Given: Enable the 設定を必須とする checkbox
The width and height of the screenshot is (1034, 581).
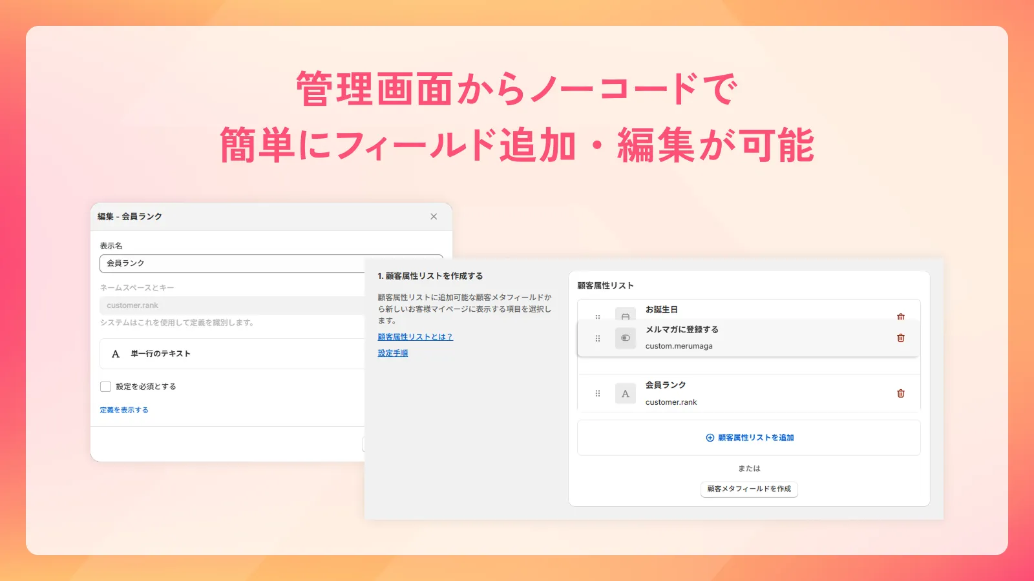Looking at the screenshot, I should [105, 386].
